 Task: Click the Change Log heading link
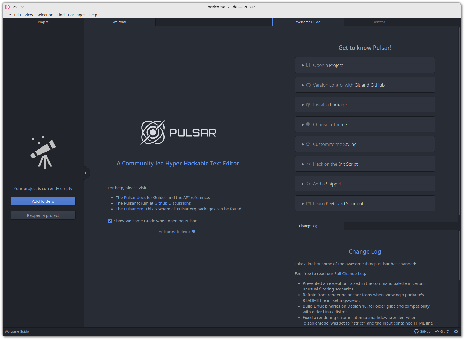tap(365, 251)
